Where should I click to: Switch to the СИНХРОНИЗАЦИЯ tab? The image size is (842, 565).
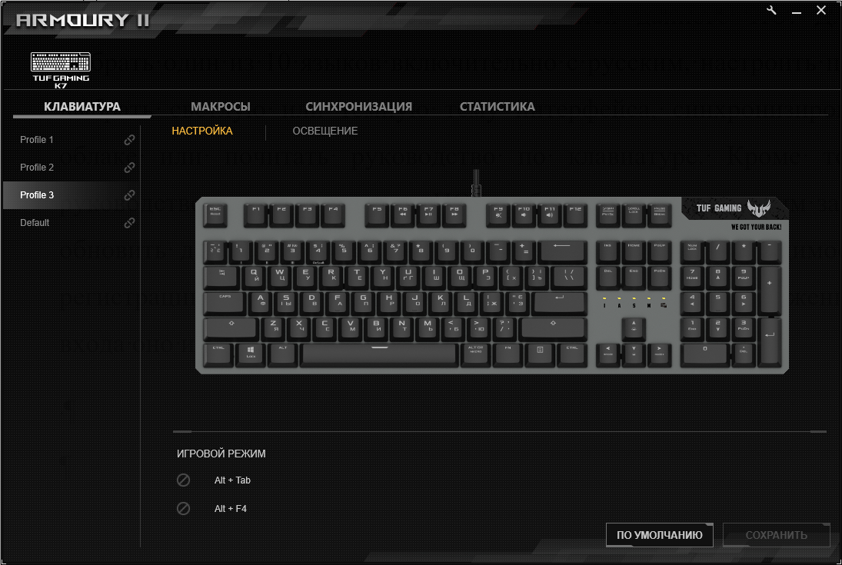[358, 106]
